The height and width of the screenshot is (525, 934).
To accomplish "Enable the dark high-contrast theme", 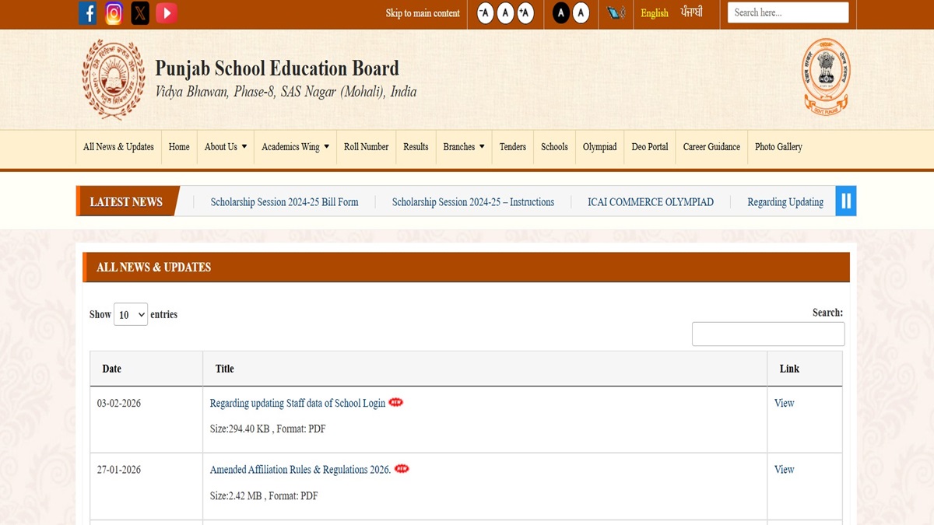I will pyautogui.click(x=561, y=13).
